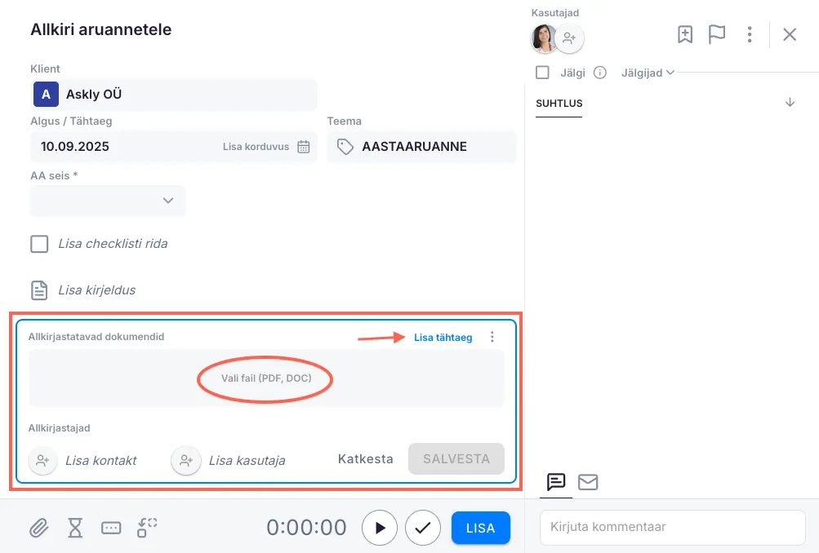This screenshot has width=819, height=553.
Task: Select the SUHTLUS tab
Action: [x=559, y=104]
